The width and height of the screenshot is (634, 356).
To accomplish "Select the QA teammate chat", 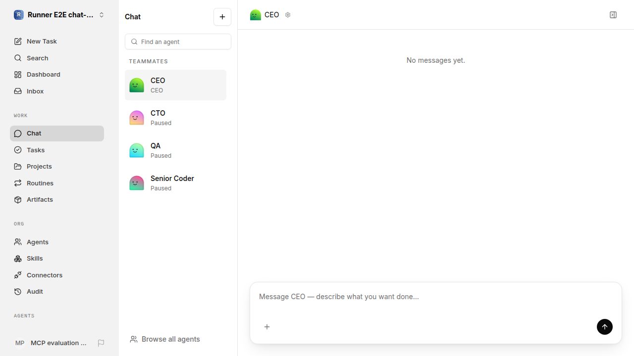I will click(175, 150).
